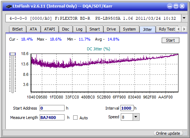The width and height of the screenshot is (190, 138).
Task: Enable the Auto checkbox
Action: point(75,118)
